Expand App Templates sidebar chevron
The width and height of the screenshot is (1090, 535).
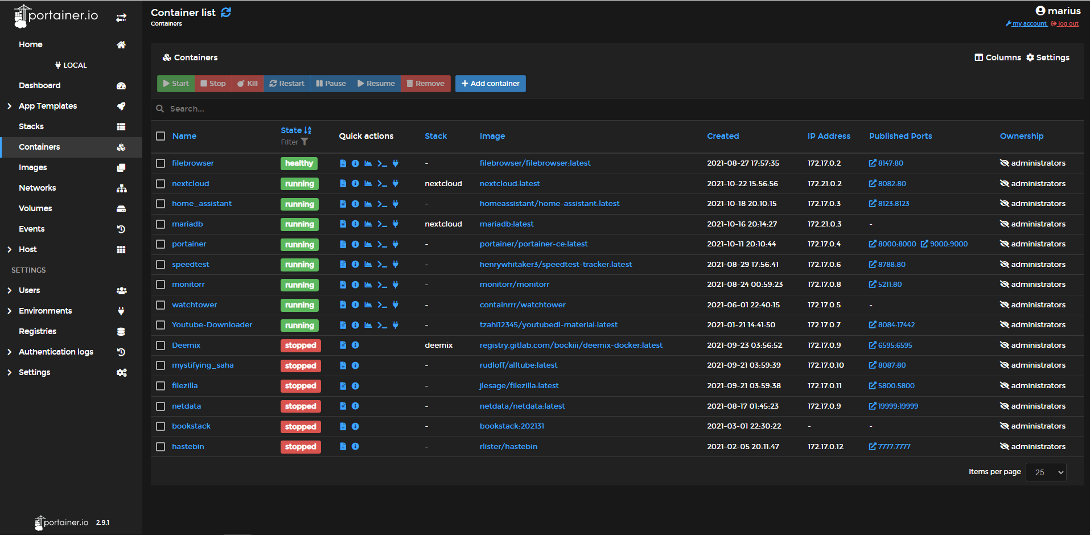(9, 106)
